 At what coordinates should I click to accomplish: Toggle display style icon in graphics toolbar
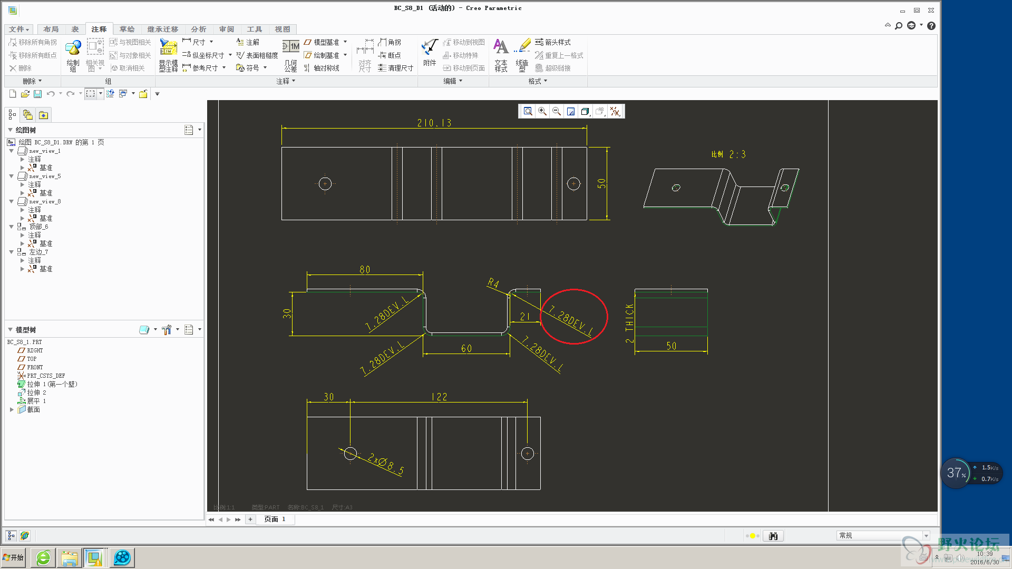point(585,111)
